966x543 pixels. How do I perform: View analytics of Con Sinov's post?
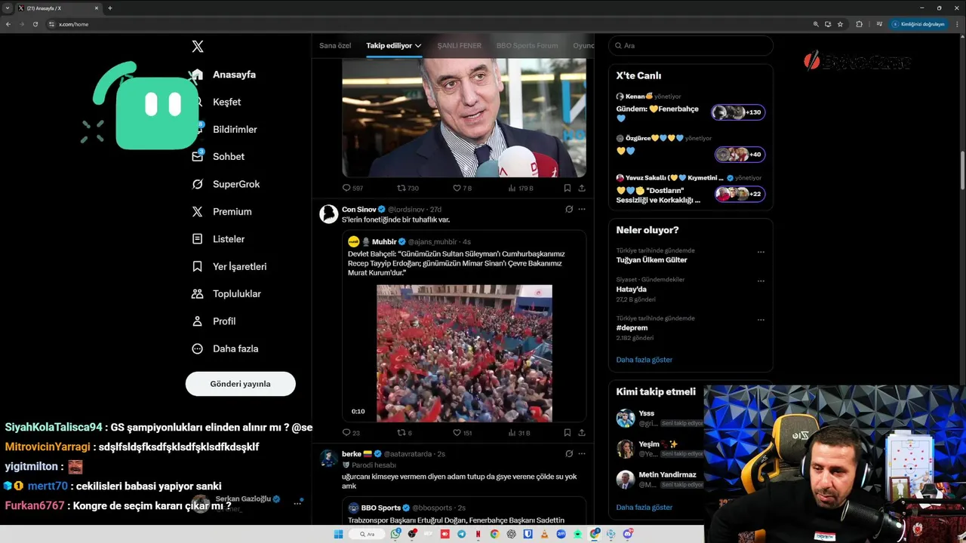(519, 433)
